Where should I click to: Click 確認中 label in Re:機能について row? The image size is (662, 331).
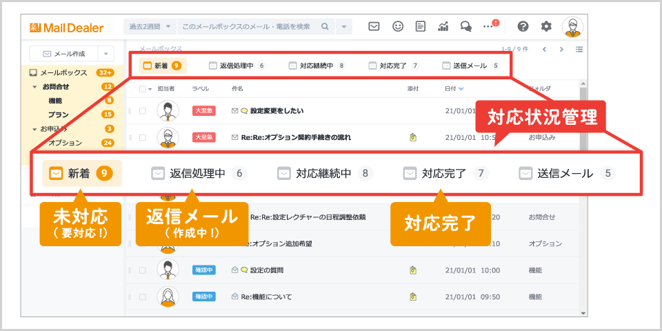204,297
